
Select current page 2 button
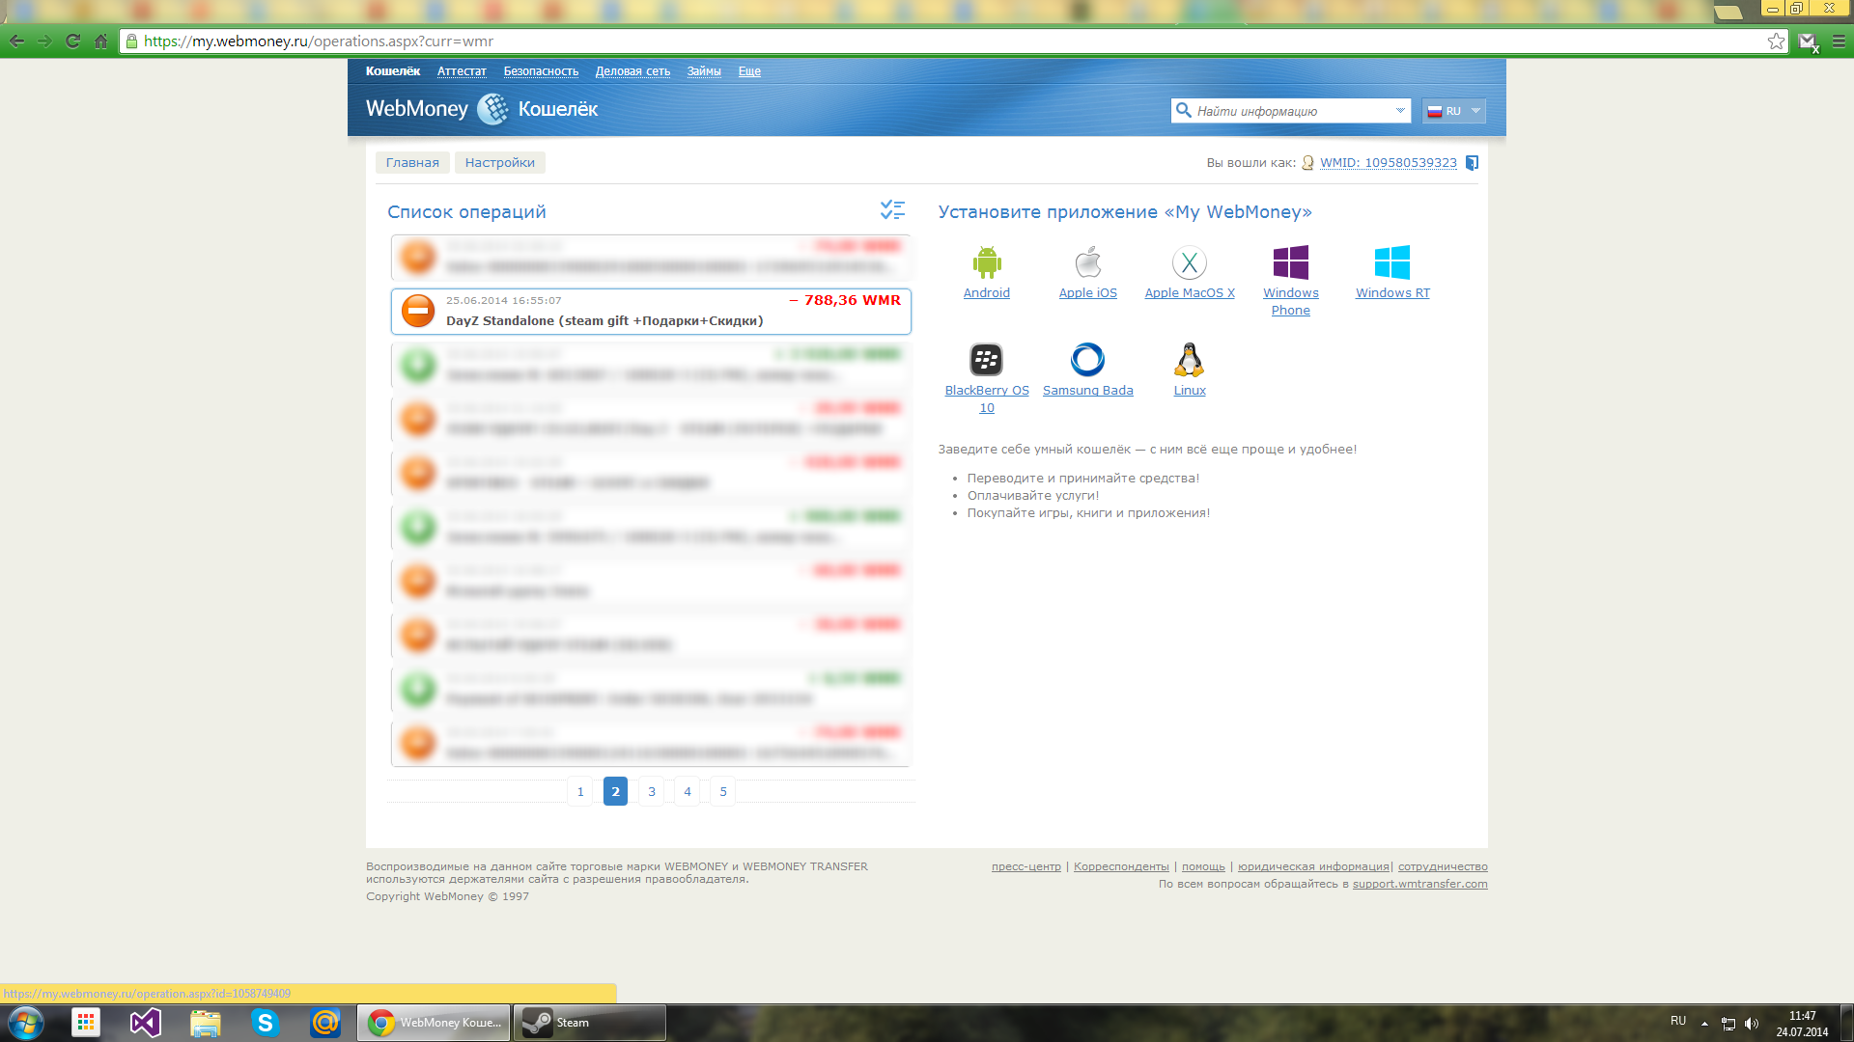(x=616, y=792)
